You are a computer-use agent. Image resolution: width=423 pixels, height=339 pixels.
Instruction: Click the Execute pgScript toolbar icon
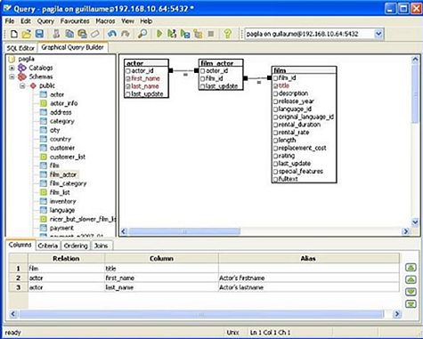pos(172,34)
